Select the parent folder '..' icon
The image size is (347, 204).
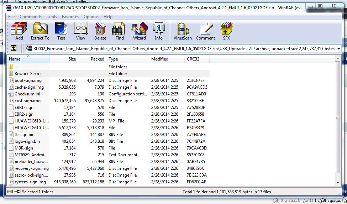click(x=11, y=67)
